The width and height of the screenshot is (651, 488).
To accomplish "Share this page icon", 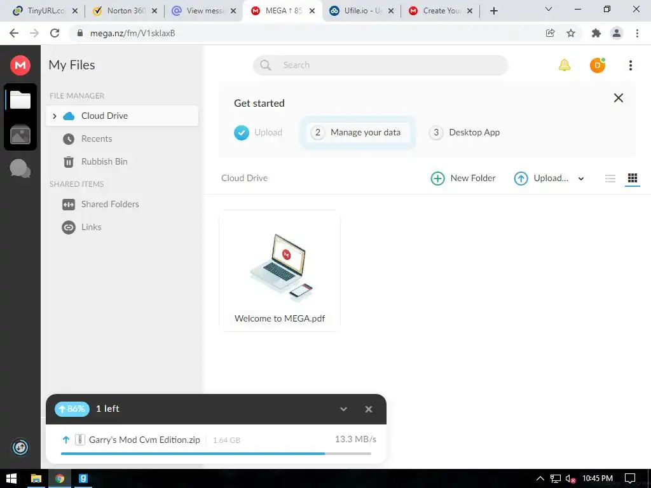I will pos(550,33).
